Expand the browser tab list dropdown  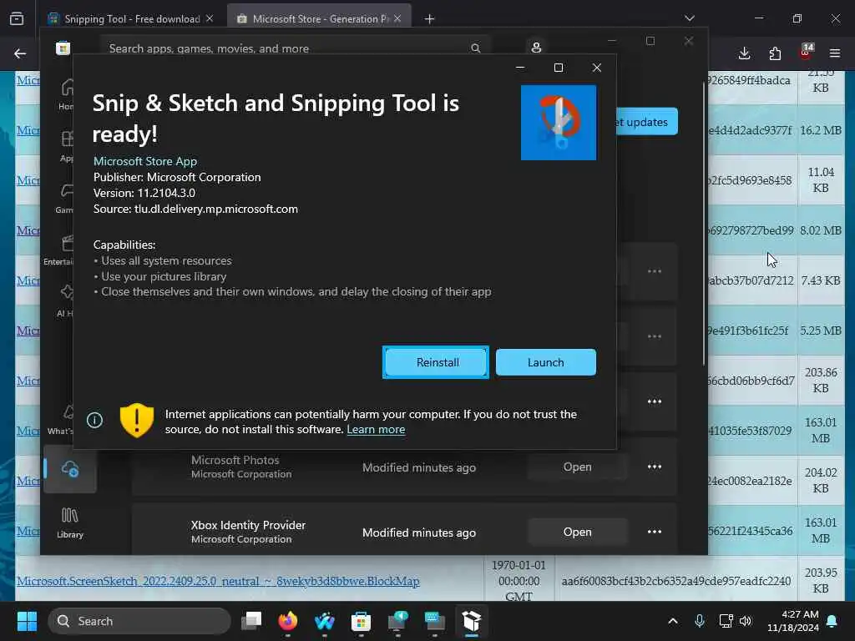(x=689, y=18)
